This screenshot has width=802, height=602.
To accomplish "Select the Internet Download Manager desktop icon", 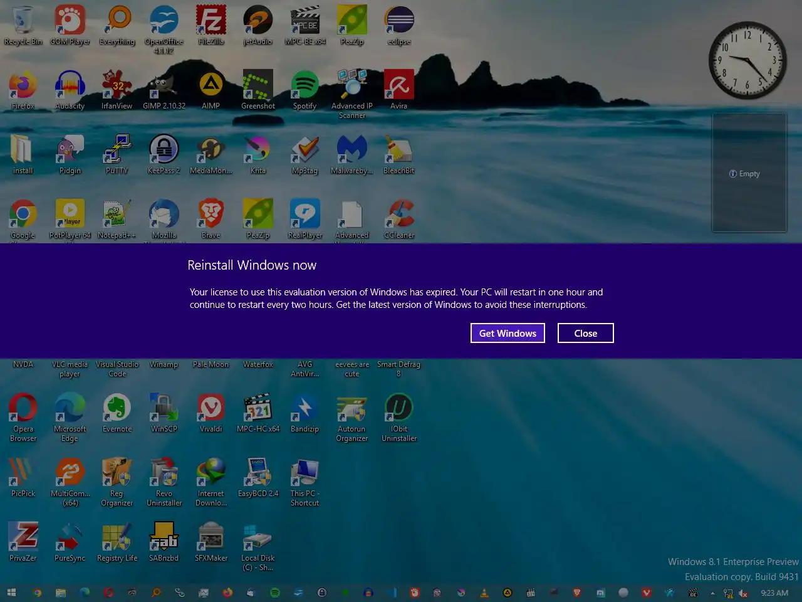I will pos(211,482).
